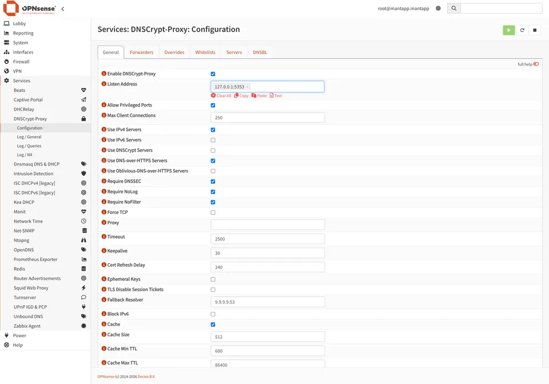This screenshot has width=549, height=384.
Task: Click the info icon beside Fallback Resolver
Action: pos(104,299)
